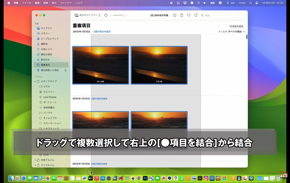Show info with the Info button
Viewport: 290px width, 183px height.
click(x=174, y=15)
